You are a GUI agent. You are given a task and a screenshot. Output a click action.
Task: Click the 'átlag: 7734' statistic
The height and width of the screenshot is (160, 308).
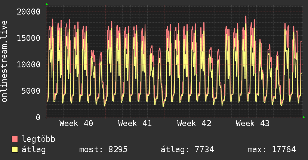click(x=187, y=150)
